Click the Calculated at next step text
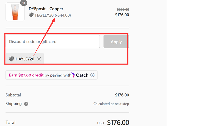 tap(111, 104)
